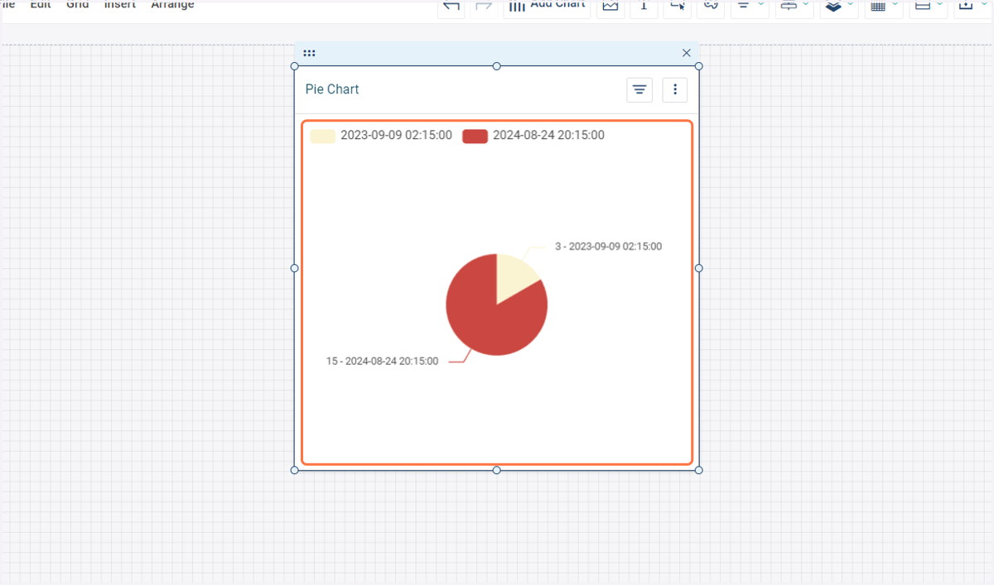Close the Pie Chart widget

point(686,53)
